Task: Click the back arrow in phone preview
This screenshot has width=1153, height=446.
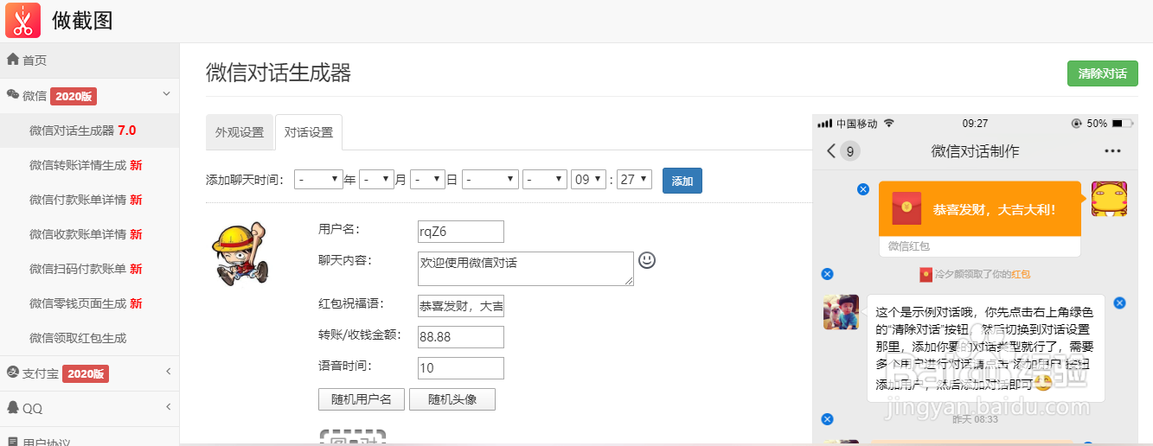Action: pos(831,151)
